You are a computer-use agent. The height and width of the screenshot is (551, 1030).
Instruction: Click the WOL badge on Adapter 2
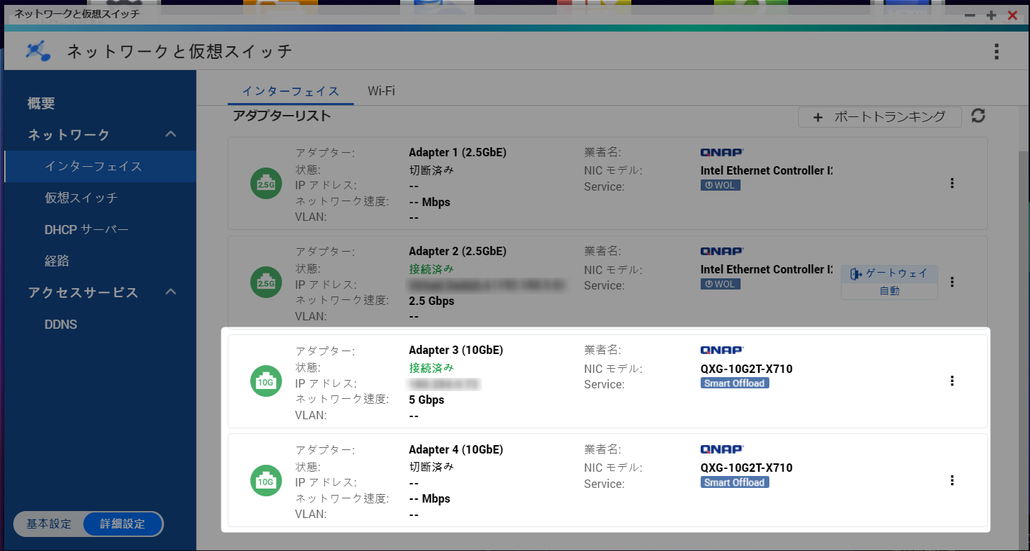[x=720, y=284]
